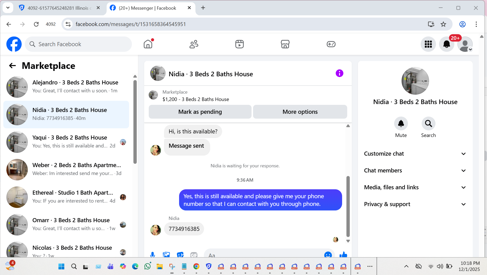Viewport: 487px width, 275px height.
Task: Show hidden system tray icons
Action: point(406,266)
